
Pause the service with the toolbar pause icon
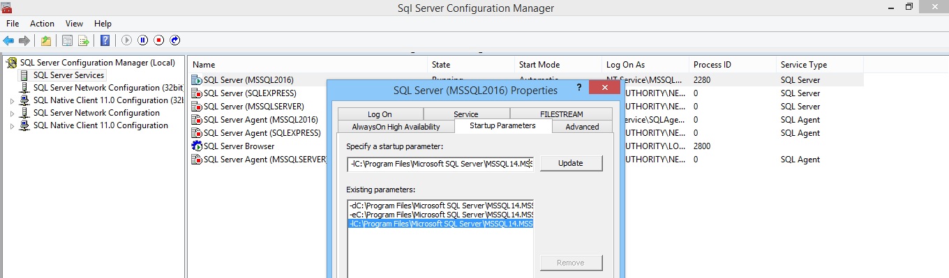pos(142,40)
